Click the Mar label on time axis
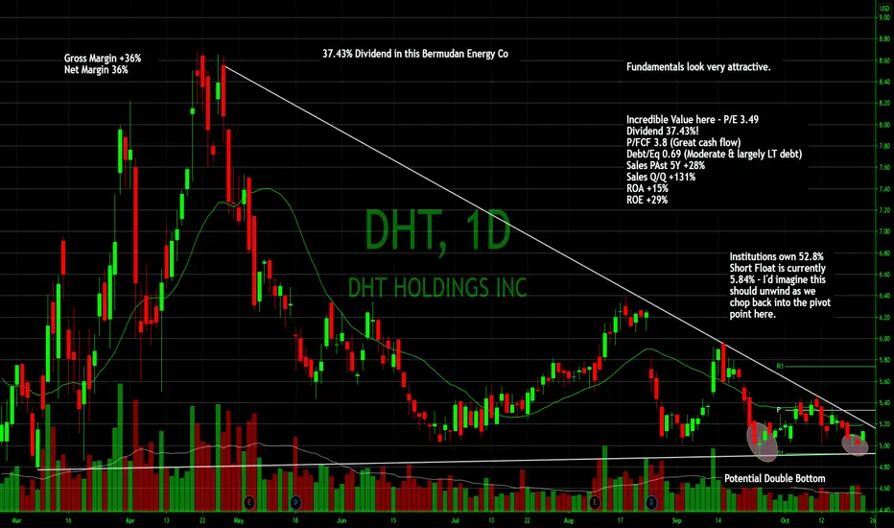 pos(16,520)
